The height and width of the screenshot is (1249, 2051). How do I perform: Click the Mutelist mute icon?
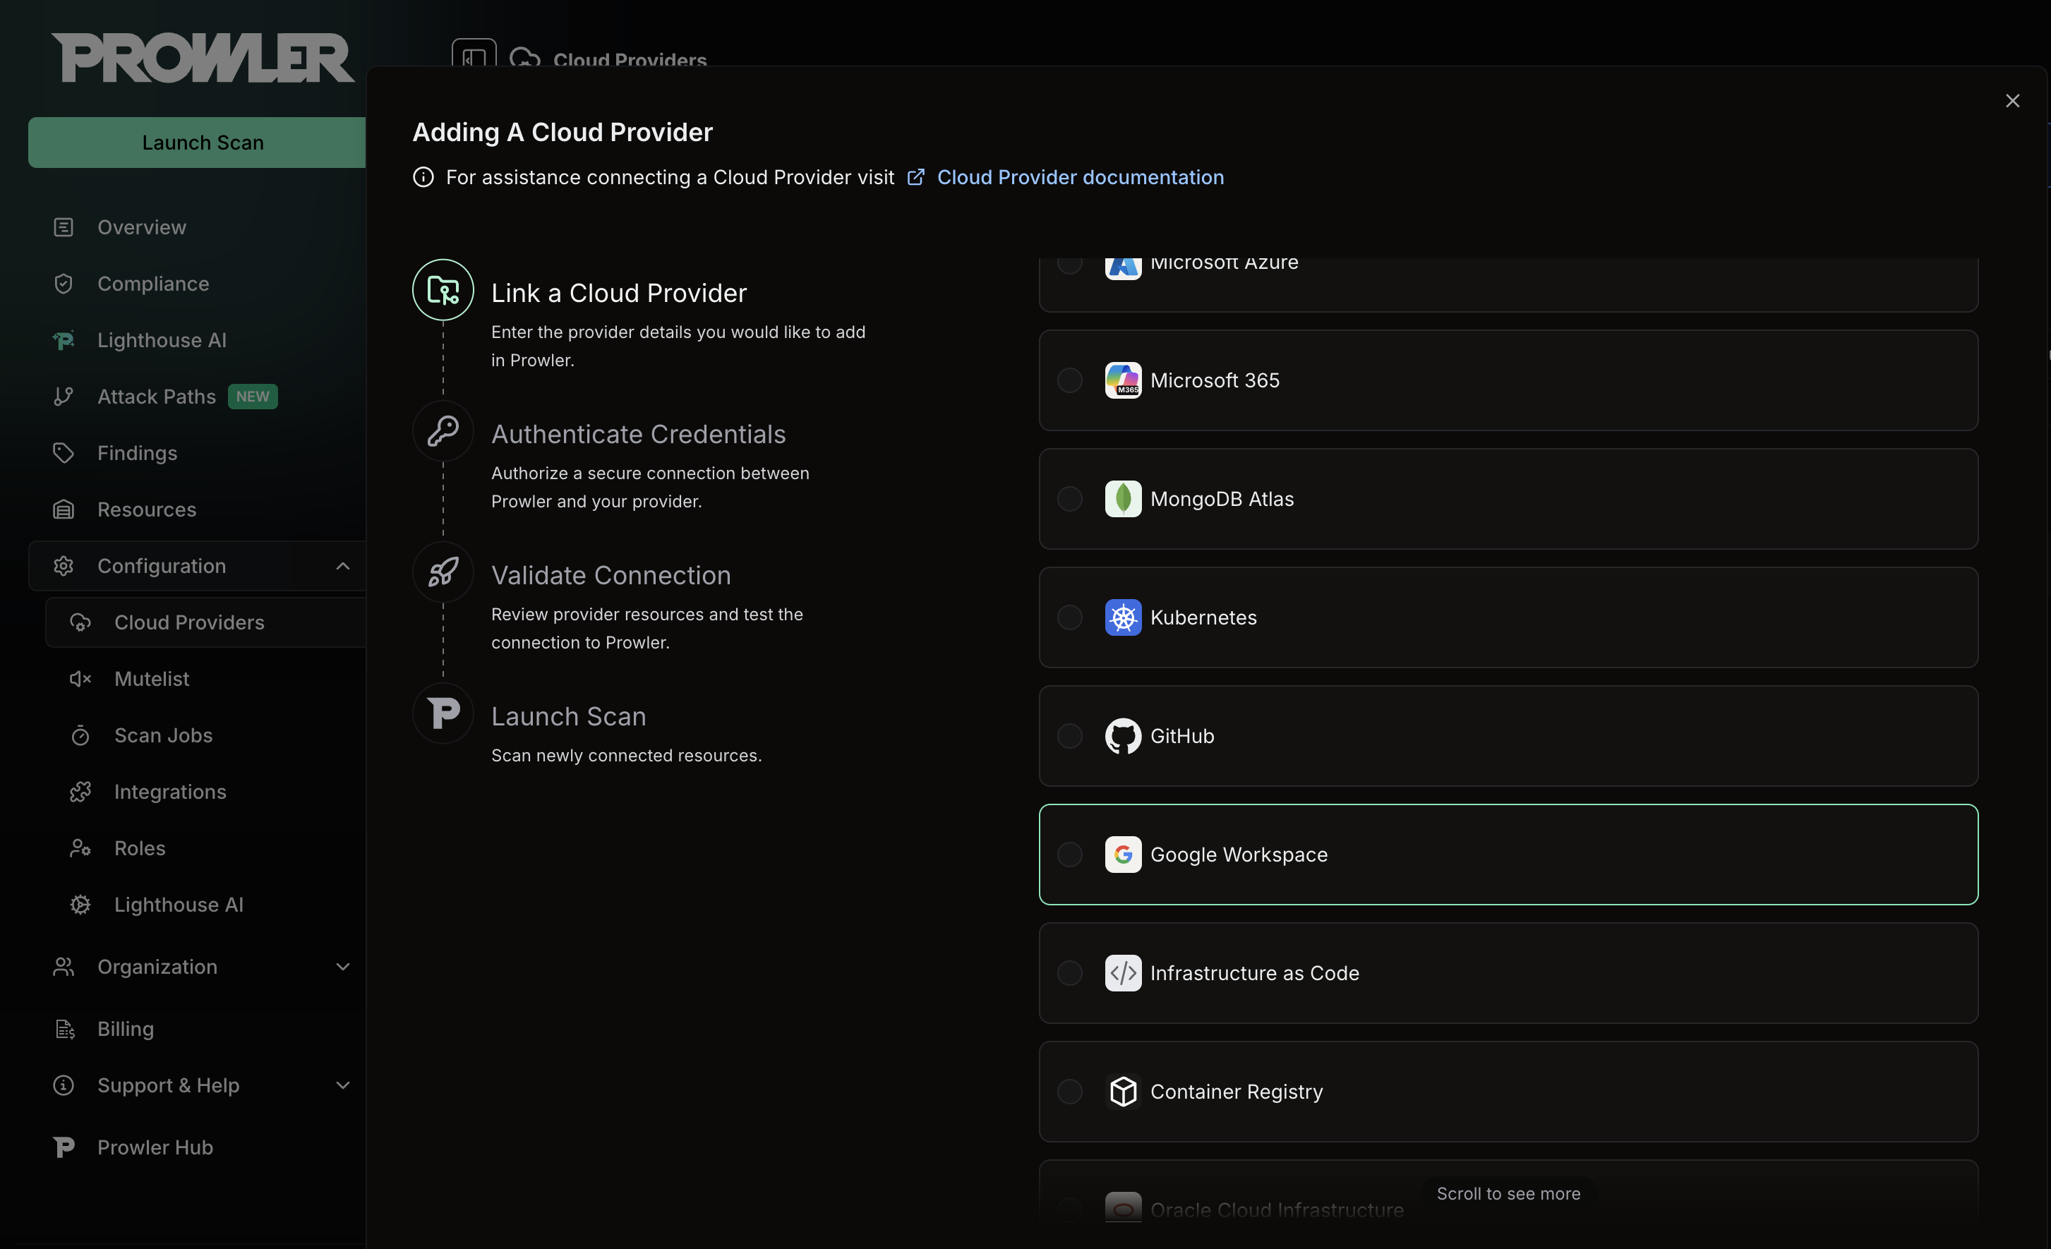80,679
